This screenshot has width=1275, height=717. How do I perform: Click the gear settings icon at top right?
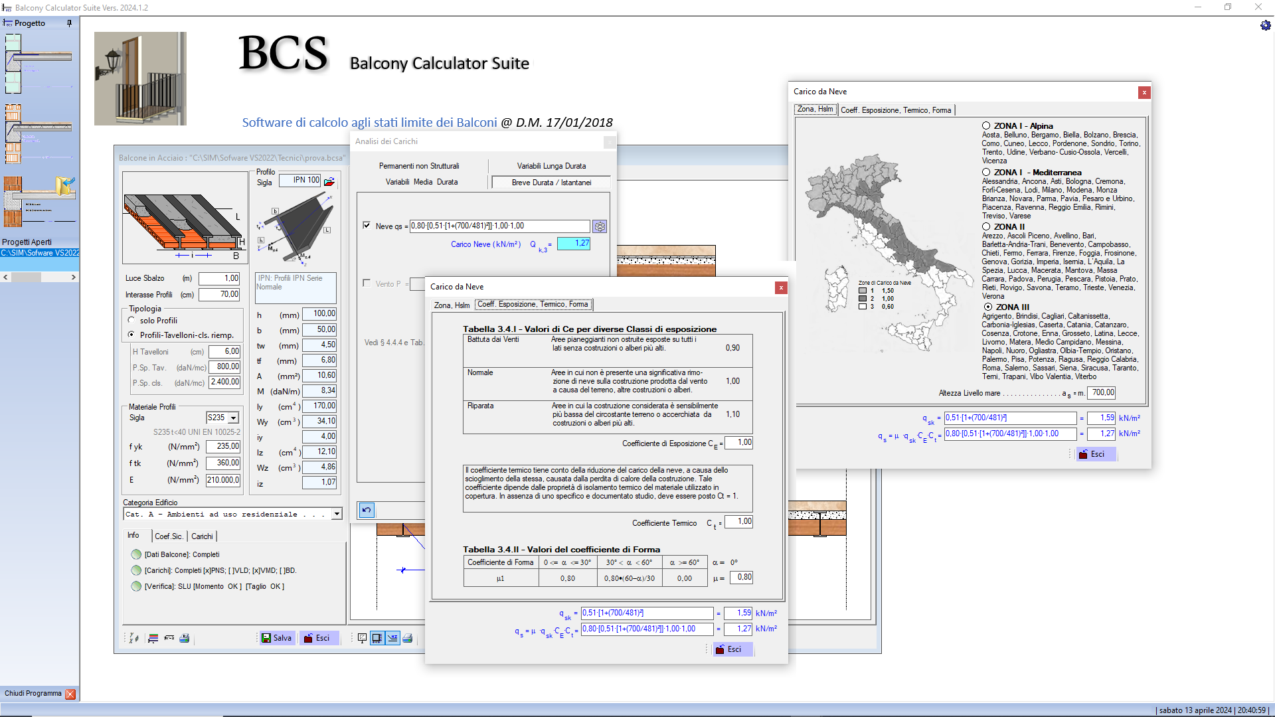pyautogui.click(x=1265, y=25)
